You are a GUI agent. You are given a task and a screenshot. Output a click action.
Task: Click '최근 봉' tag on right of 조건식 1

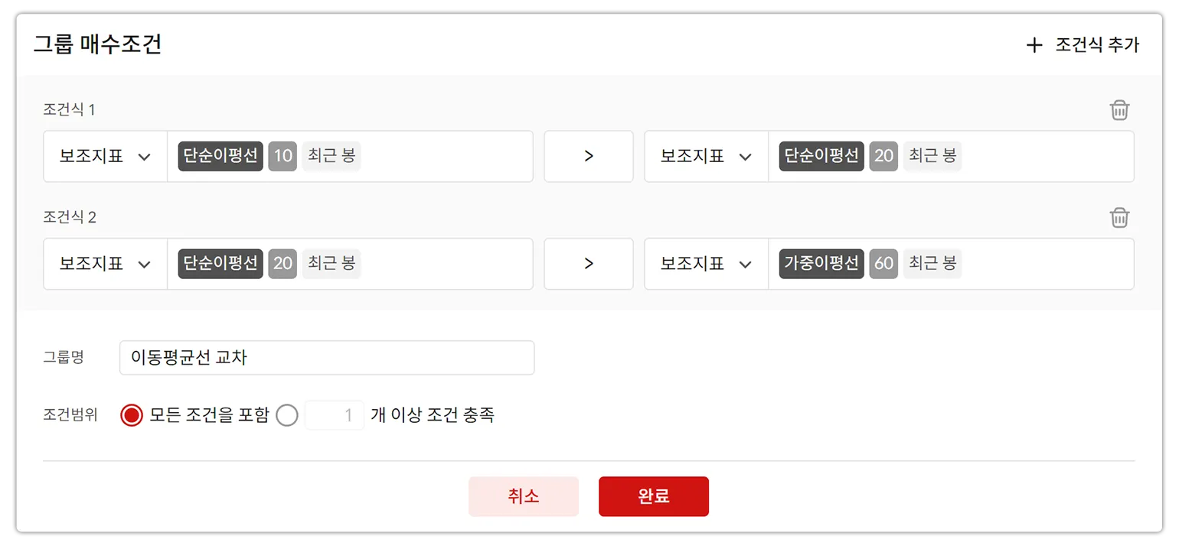[932, 156]
